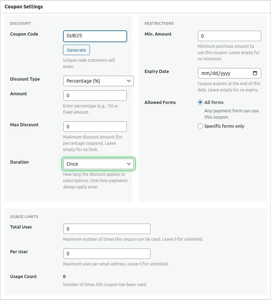Click the Min. Amount field
271x300 pixels.
(x=229, y=36)
